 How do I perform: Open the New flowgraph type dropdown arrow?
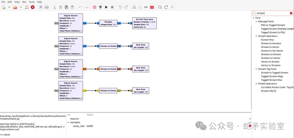9,7
